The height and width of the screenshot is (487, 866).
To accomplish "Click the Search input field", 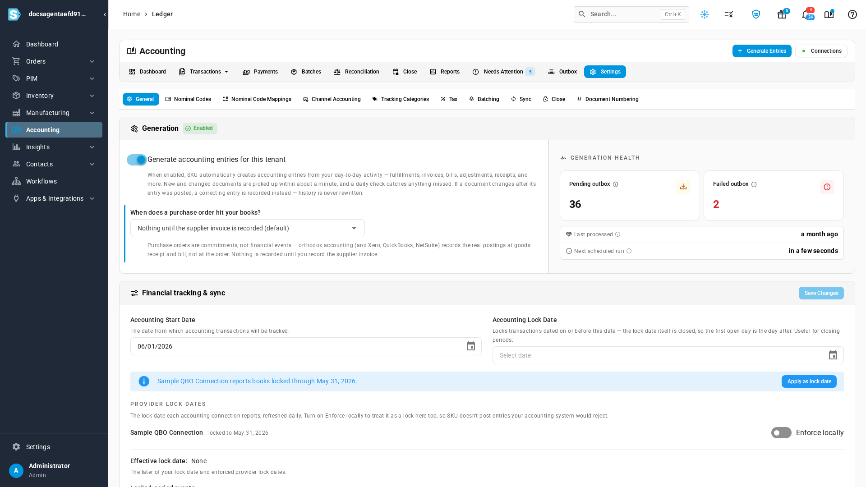I will pos(631,14).
